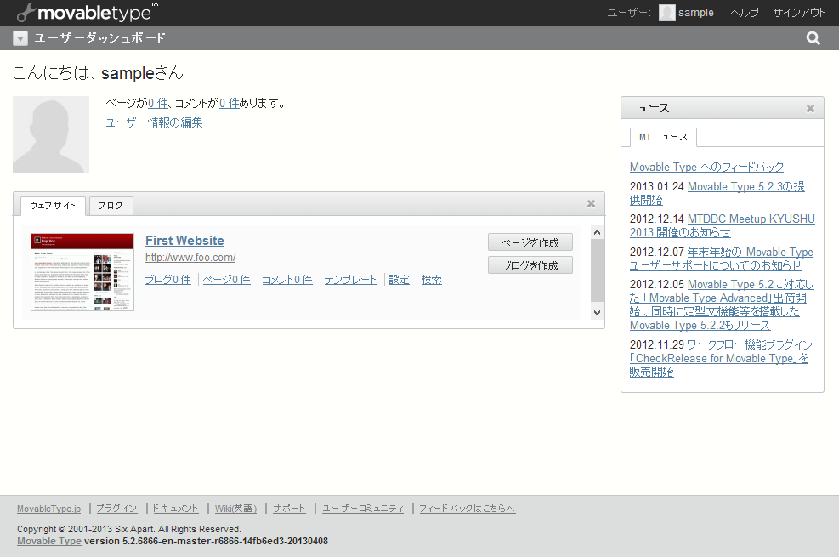Open the First Website title link
Screen dimensions: 839x557
pyautogui.click(x=184, y=241)
